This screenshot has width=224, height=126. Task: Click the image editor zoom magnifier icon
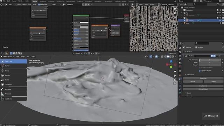point(175,9)
